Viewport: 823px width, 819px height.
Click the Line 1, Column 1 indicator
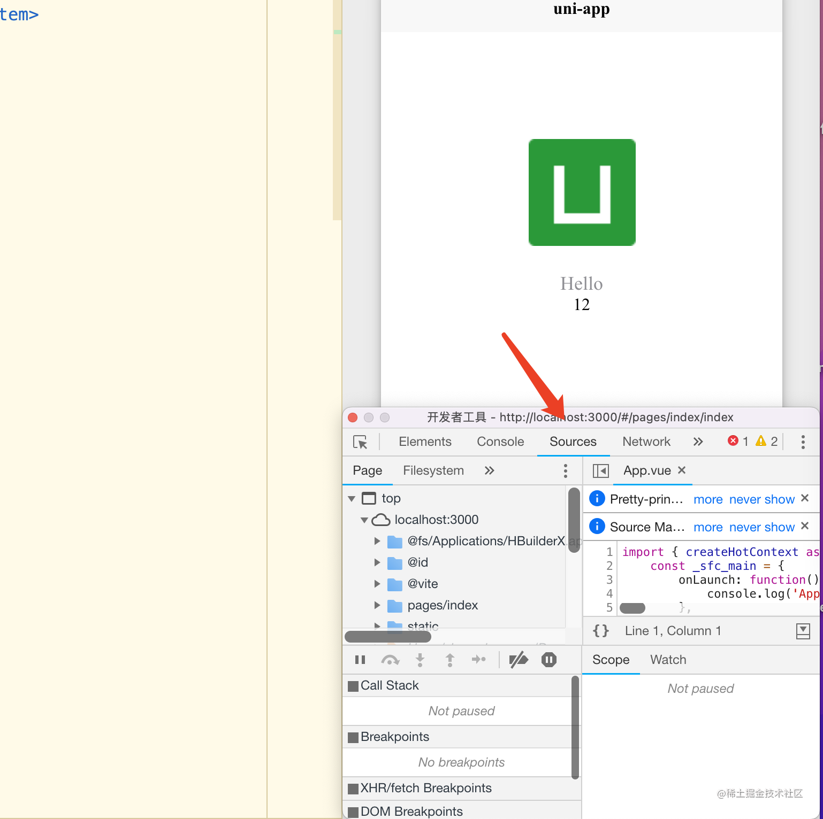point(673,631)
